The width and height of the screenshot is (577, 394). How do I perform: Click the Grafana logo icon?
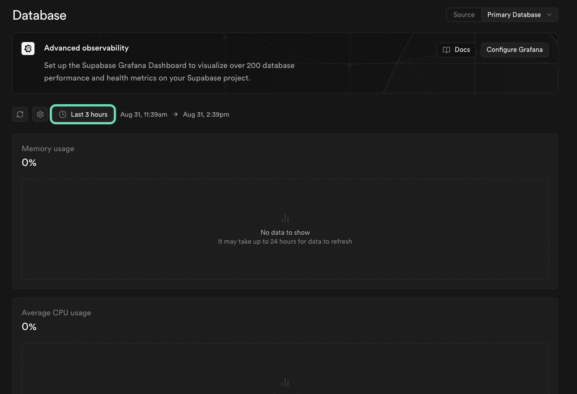click(28, 49)
